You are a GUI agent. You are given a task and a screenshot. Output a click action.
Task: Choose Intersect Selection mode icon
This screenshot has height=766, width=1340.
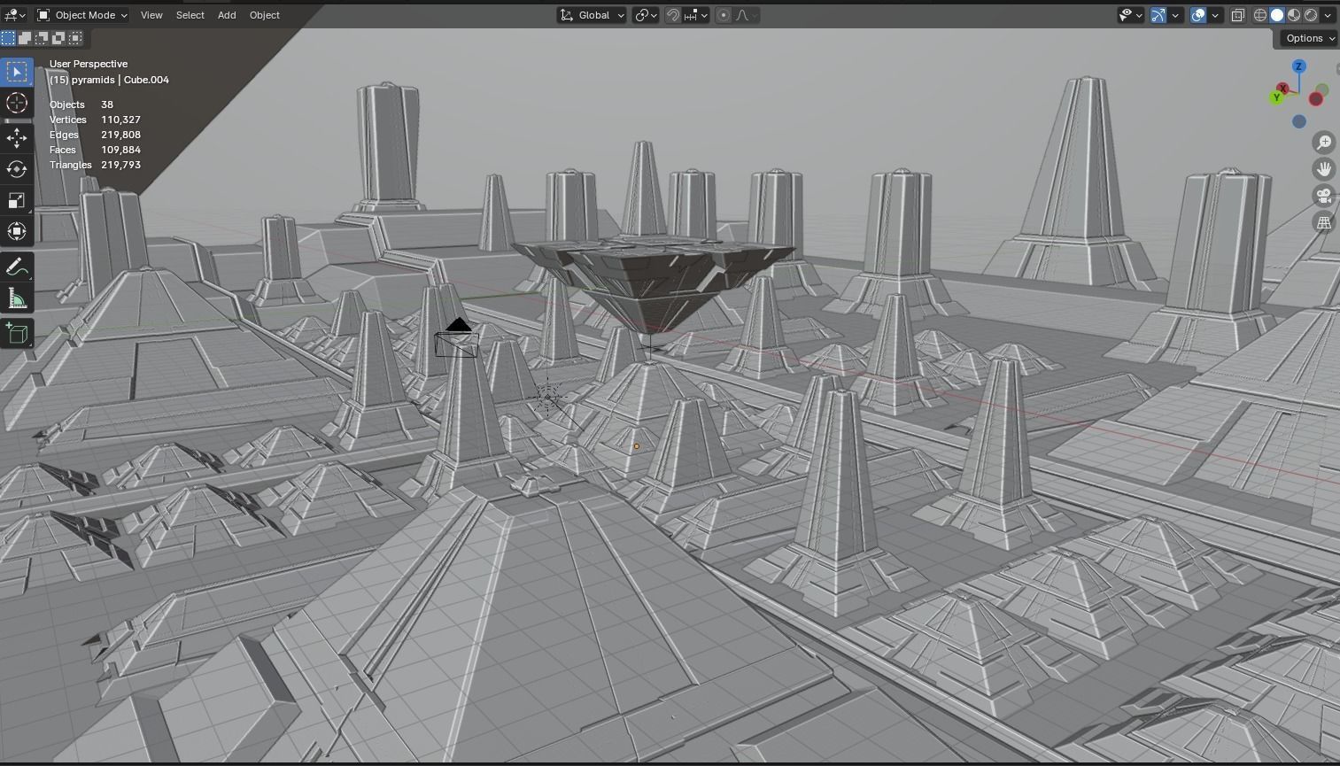pyautogui.click(x=75, y=38)
